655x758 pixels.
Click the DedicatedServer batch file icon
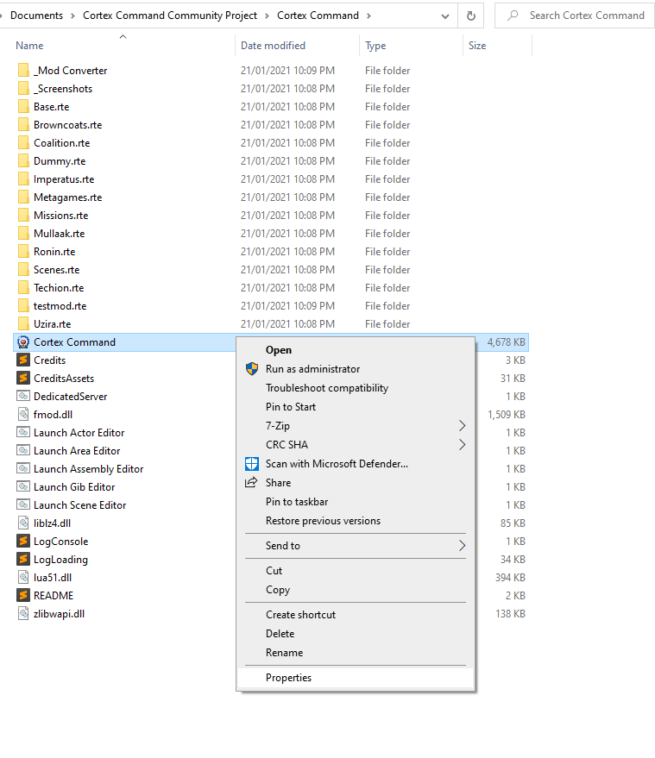[x=22, y=397]
